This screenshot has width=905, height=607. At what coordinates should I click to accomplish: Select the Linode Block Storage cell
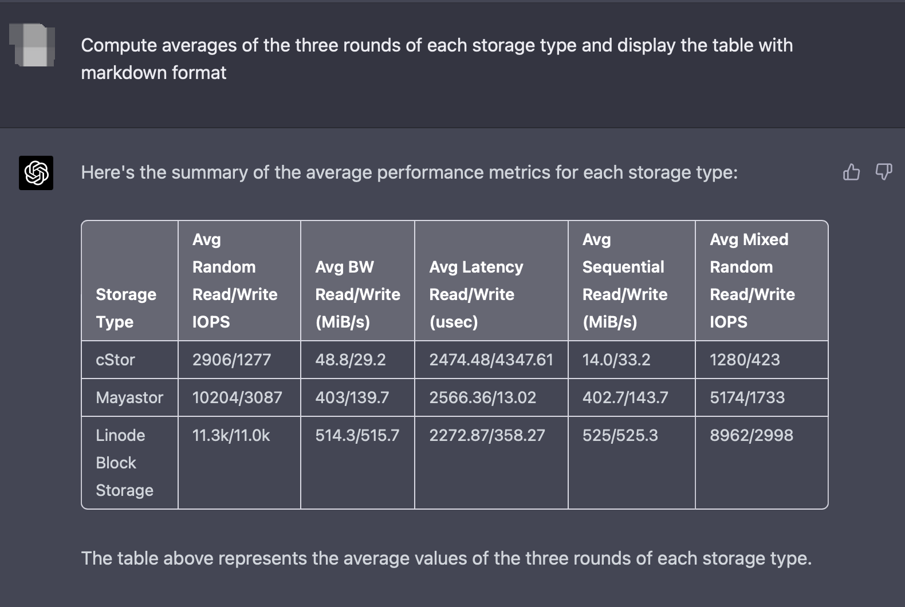130,463
